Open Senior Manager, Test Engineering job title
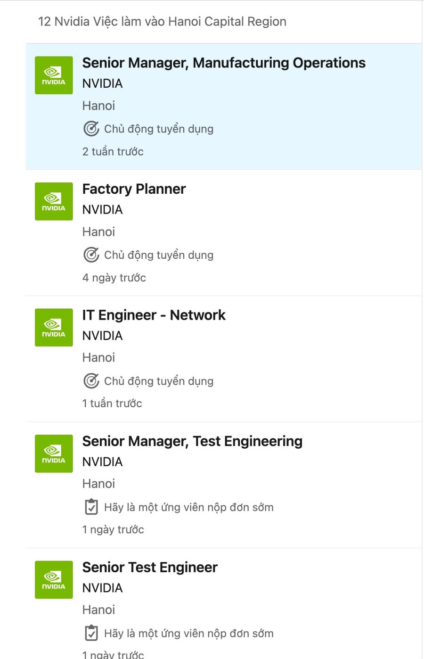This screenshot has height=659, width=424. coord(192,441)
